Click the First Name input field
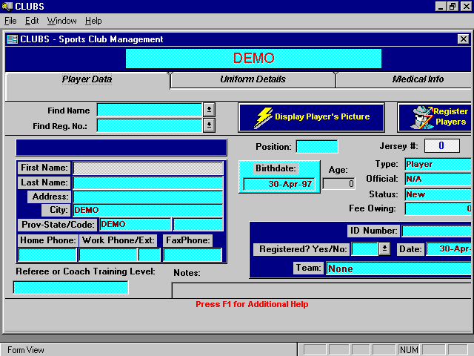The width and height of the screenshot is (474, 356). click(147, 168)
